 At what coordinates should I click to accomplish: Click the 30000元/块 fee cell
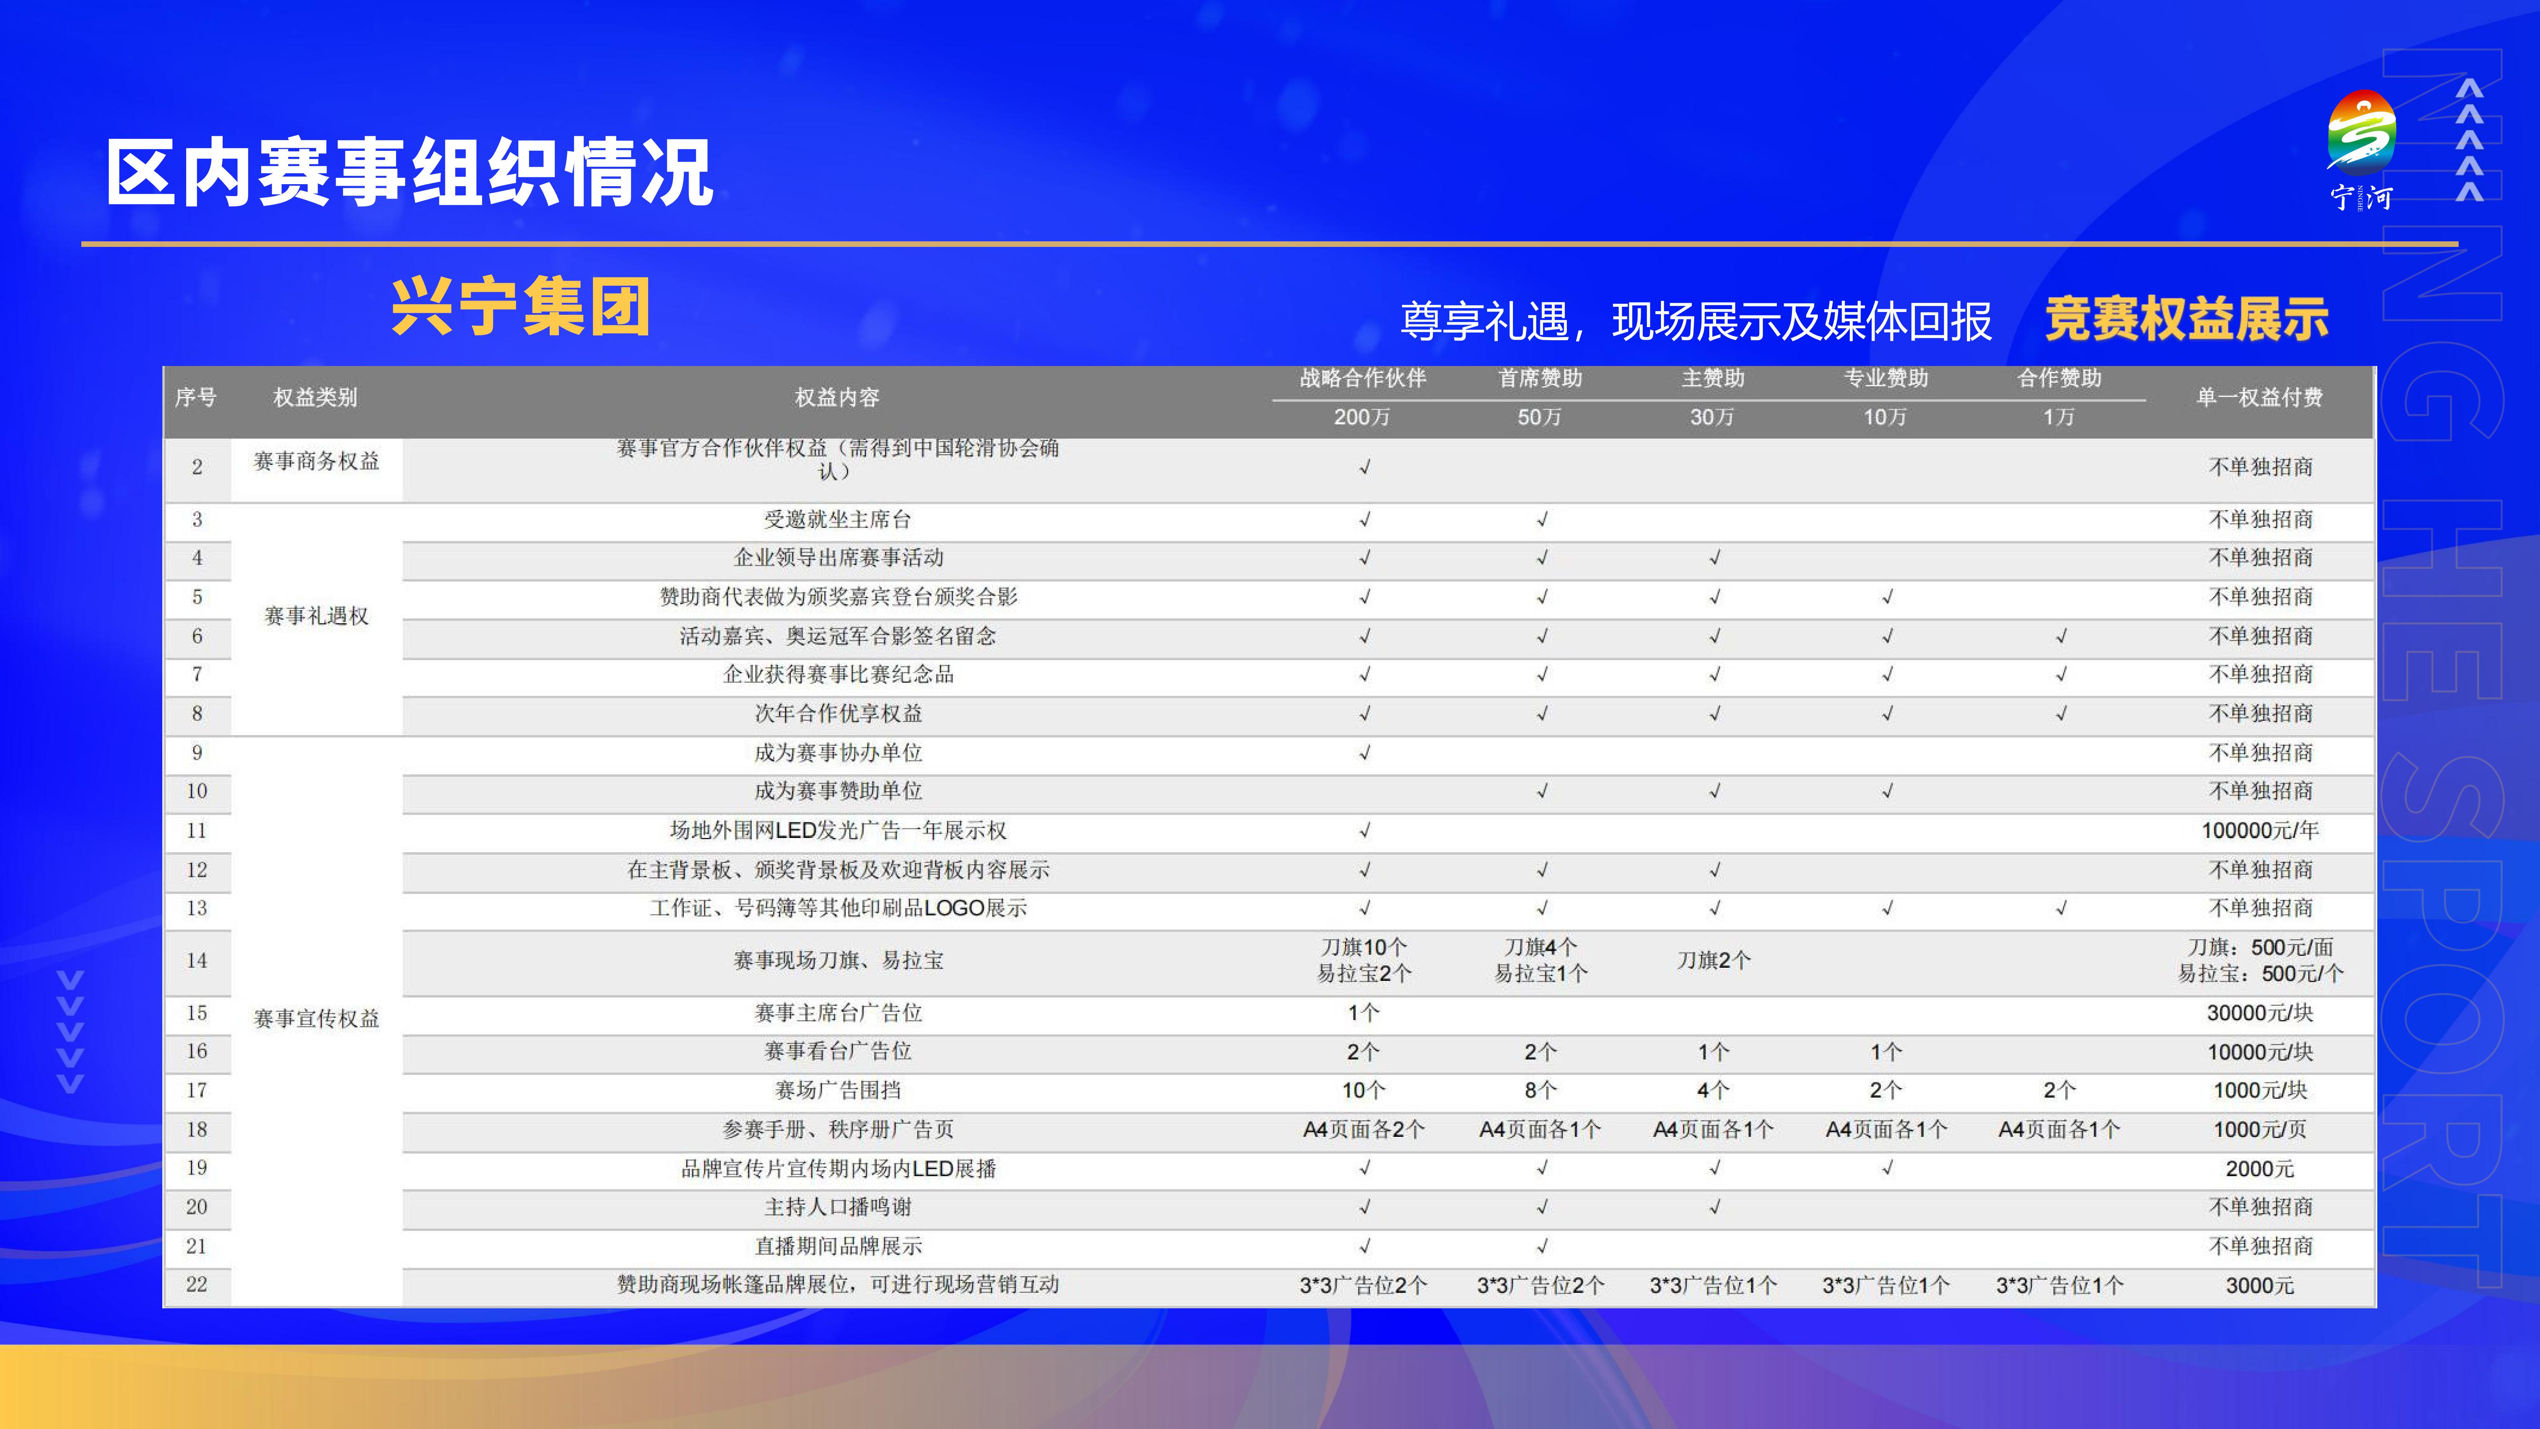(2260, 1013)
